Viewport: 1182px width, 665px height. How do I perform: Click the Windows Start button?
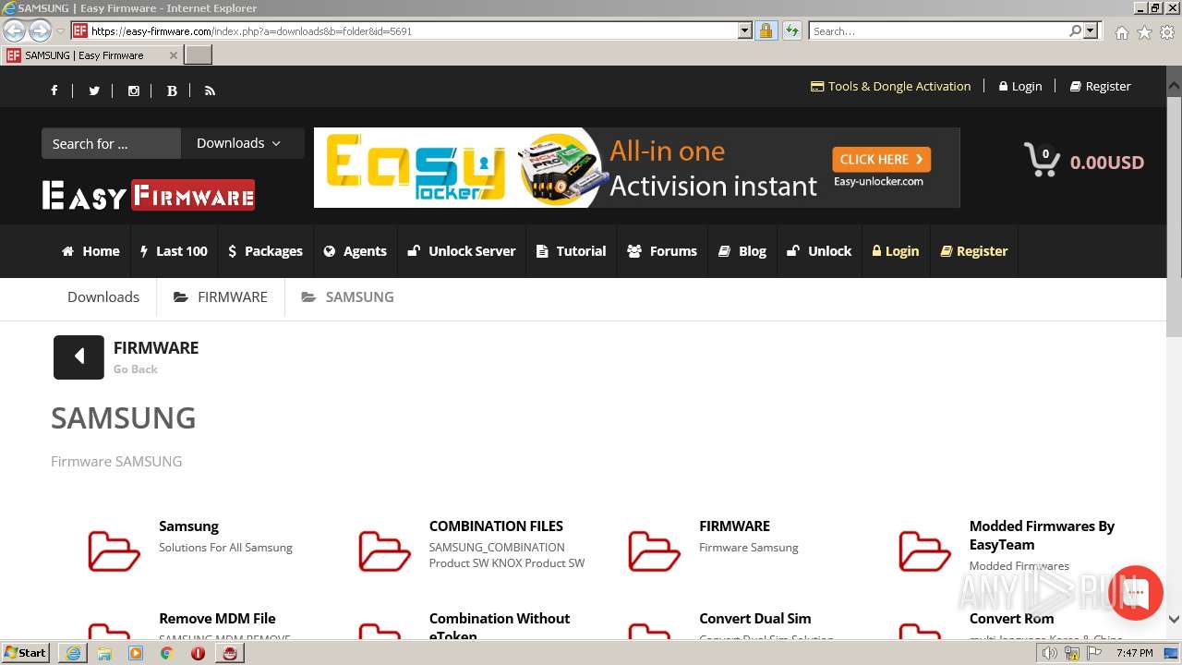pos(26,653)
